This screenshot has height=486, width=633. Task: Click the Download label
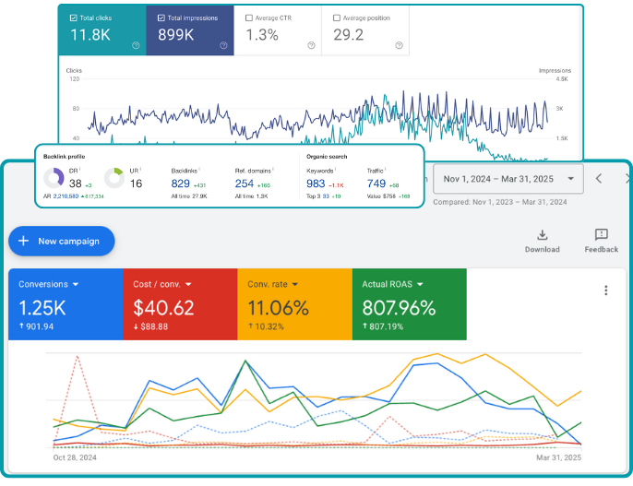pos(543,249)
